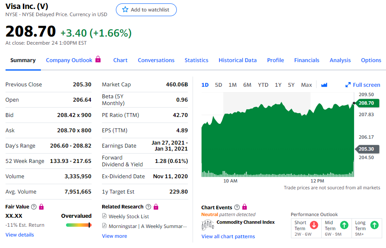Screen dimensions: 386x248
Task: Open Morningstar A Weekly Summary report
Action: [x=148, y=226]
